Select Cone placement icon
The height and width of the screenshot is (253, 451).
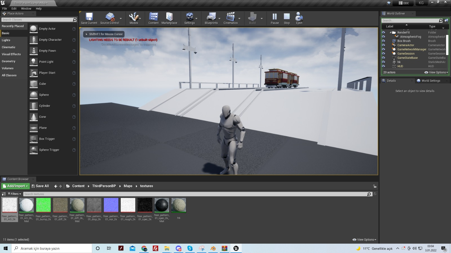(x=34, y=117)
